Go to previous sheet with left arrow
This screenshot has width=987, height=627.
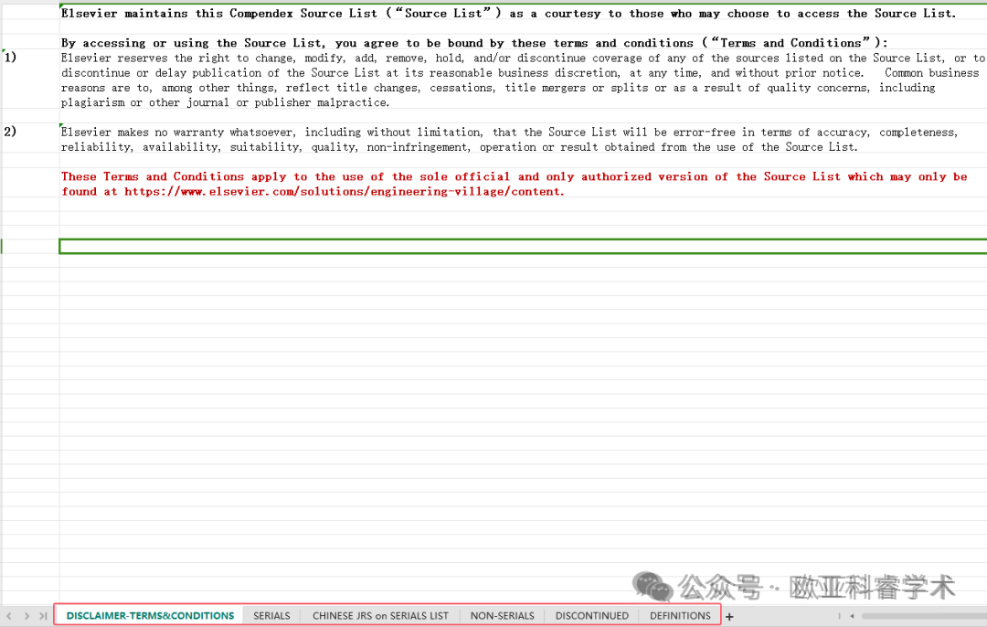[x=9, y=616]
